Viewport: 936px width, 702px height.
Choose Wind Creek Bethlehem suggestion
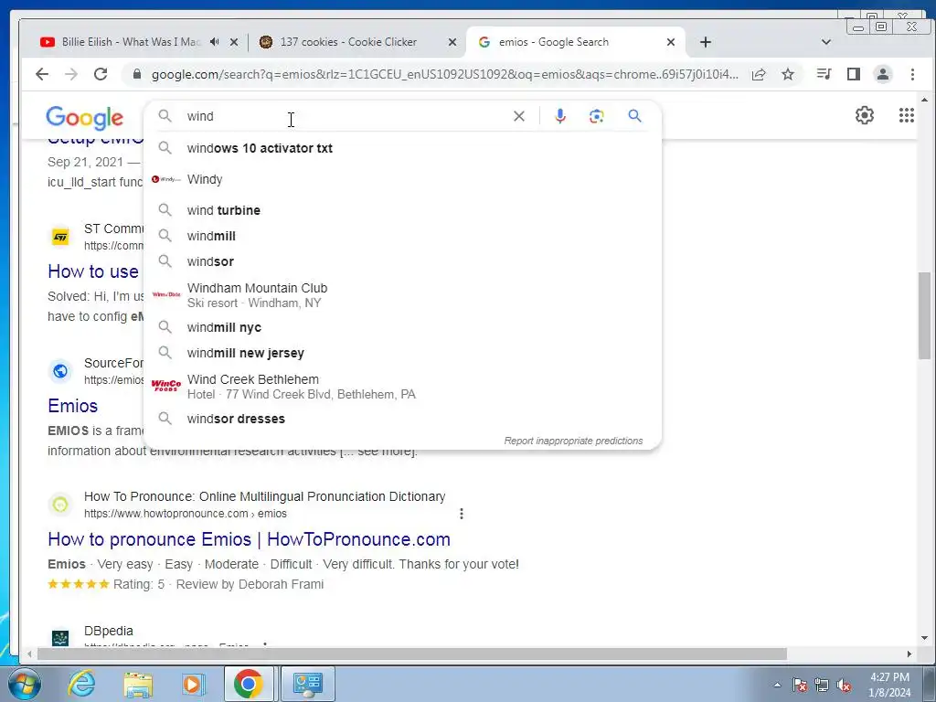click(402, 387)
